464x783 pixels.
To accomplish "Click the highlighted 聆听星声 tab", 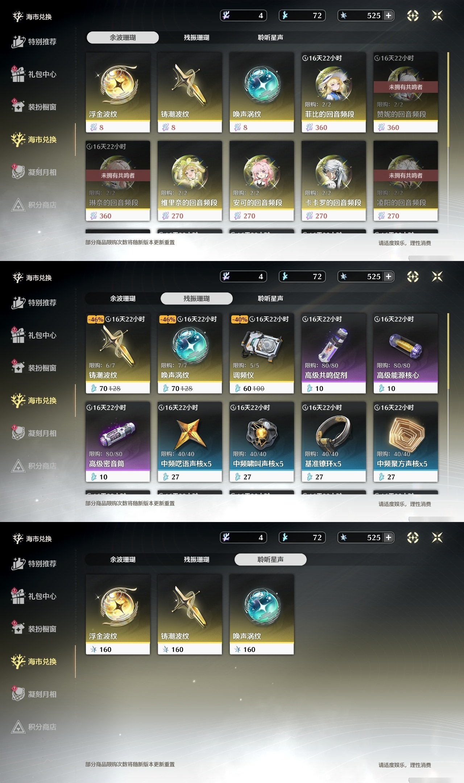I will [270, 560].
